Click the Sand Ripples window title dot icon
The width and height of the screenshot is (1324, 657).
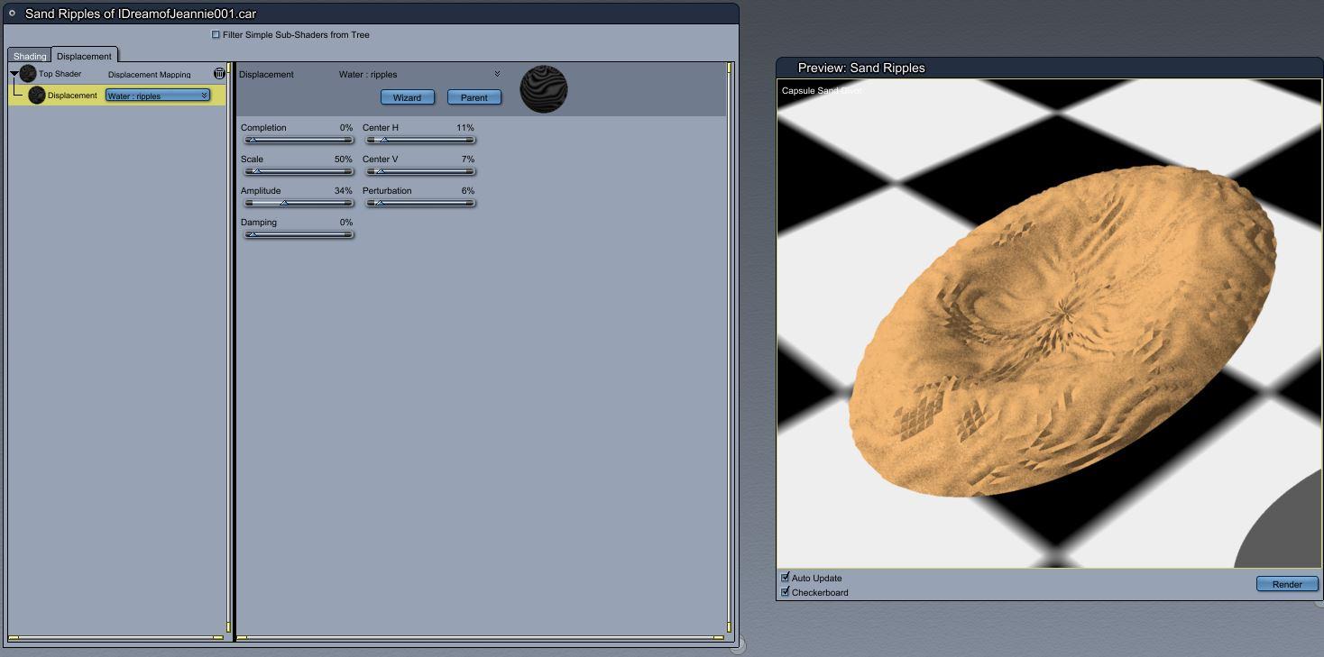pyautogui.click(x=12, y=14)
